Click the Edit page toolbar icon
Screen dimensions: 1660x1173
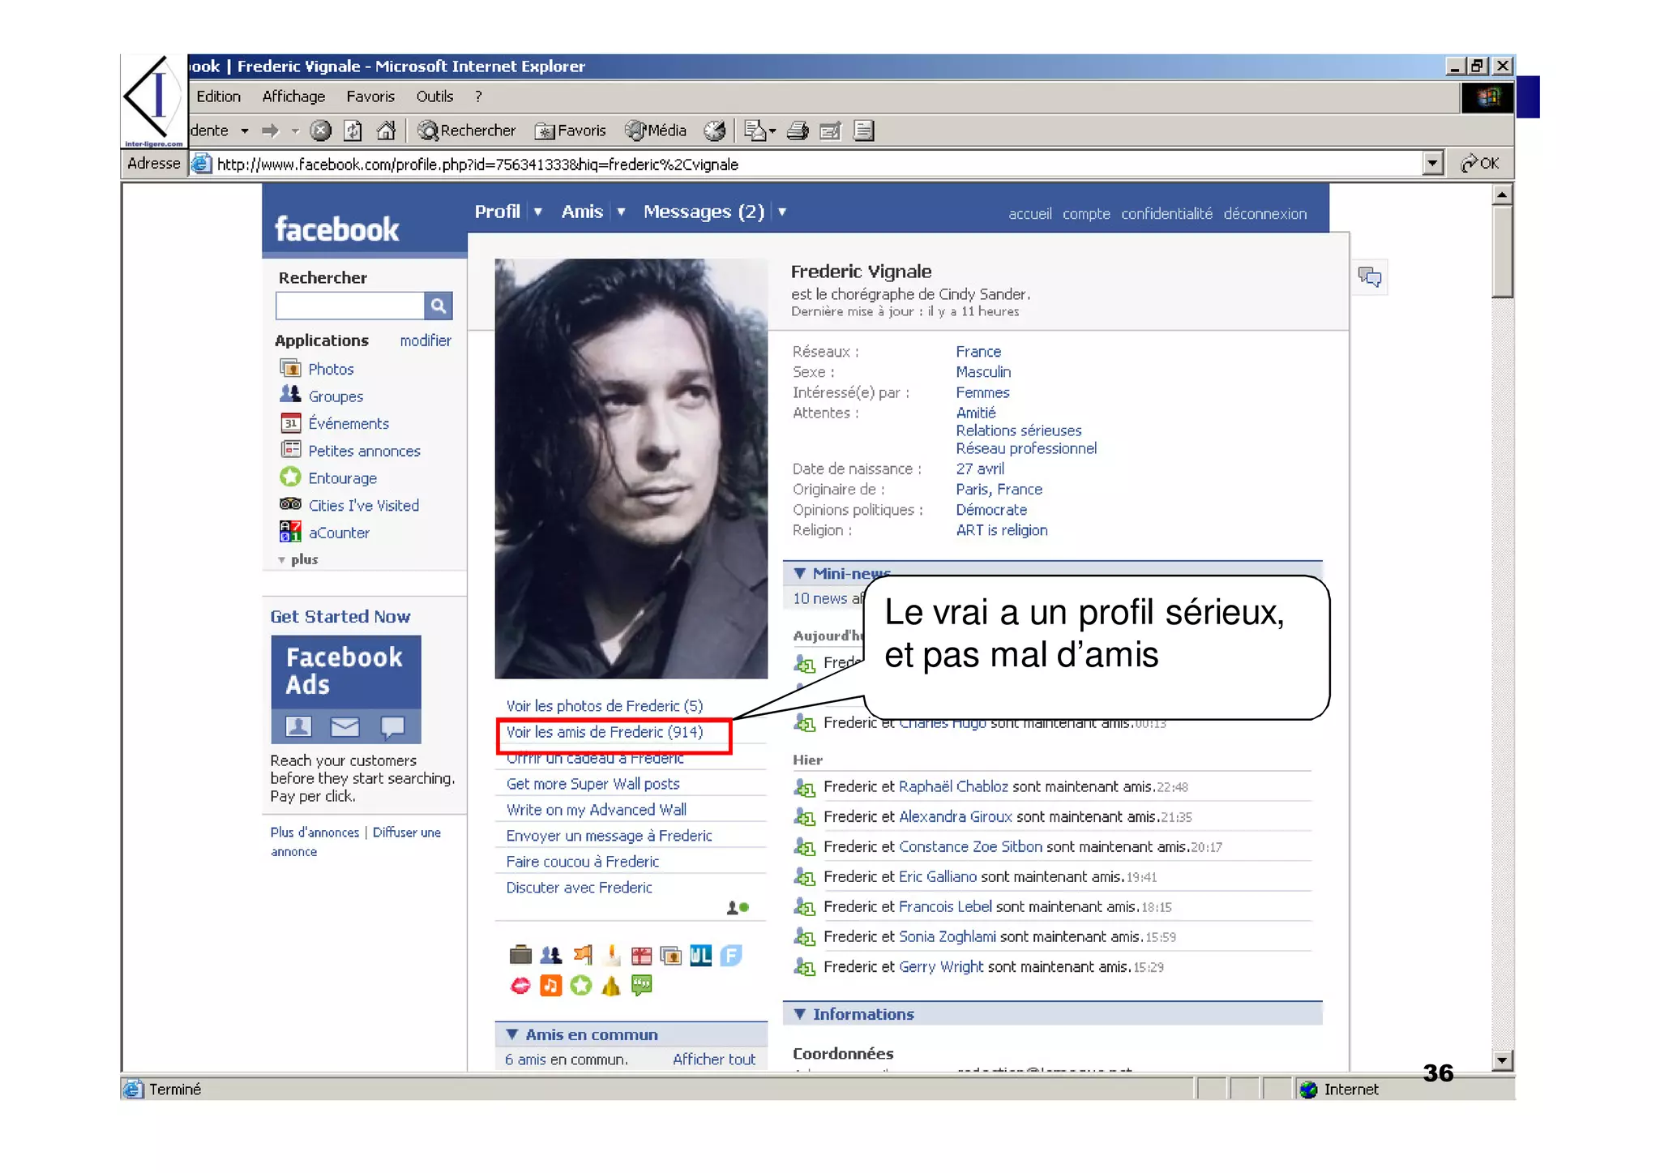(830, 131)
